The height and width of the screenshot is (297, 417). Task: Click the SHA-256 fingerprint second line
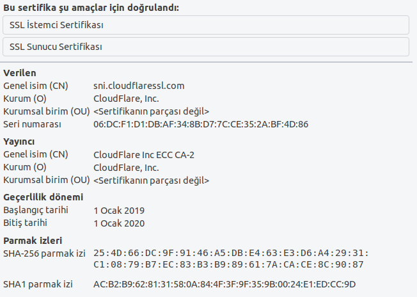pos(228,264)
